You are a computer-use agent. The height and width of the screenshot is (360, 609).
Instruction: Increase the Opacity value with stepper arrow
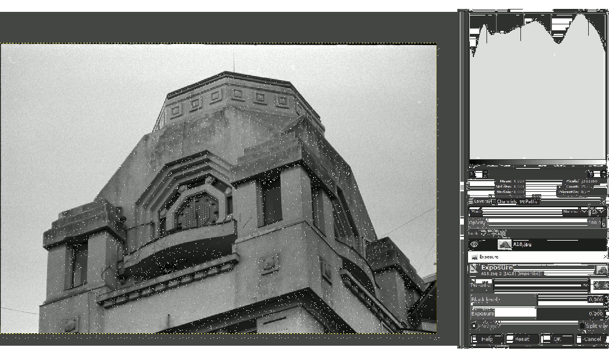click(x=604, y=220)
